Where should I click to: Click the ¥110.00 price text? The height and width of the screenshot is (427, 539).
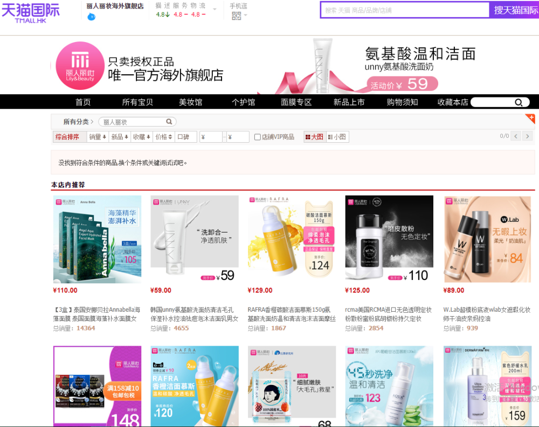point(65,290)
